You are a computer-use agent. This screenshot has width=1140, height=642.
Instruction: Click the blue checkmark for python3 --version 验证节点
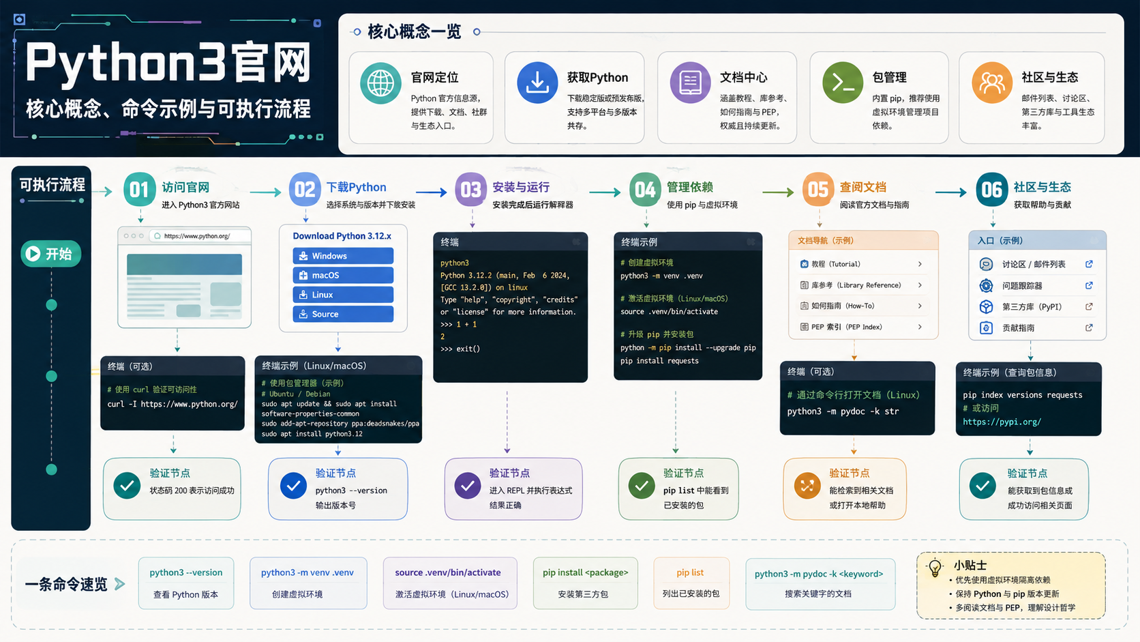[x=293, y=486]
